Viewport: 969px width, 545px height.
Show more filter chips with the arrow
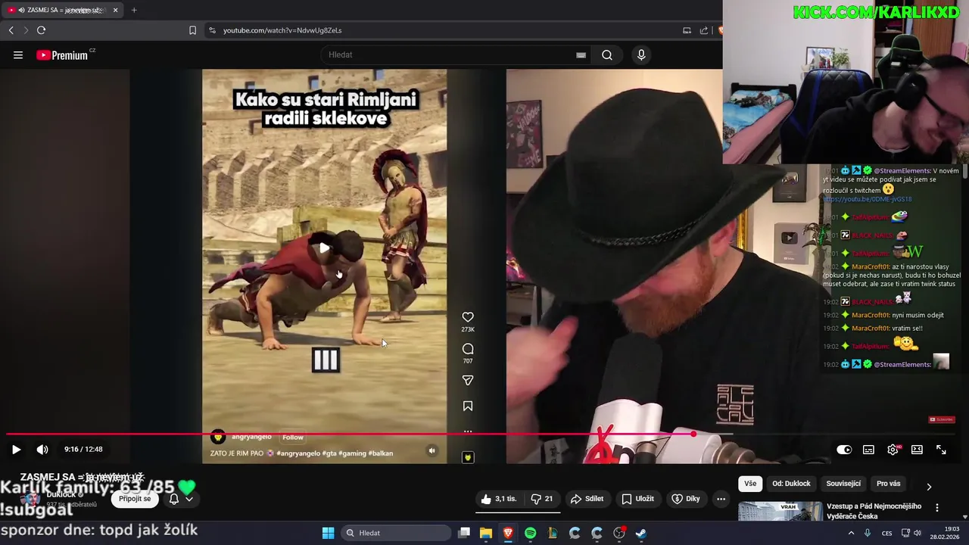click(929, 487)
